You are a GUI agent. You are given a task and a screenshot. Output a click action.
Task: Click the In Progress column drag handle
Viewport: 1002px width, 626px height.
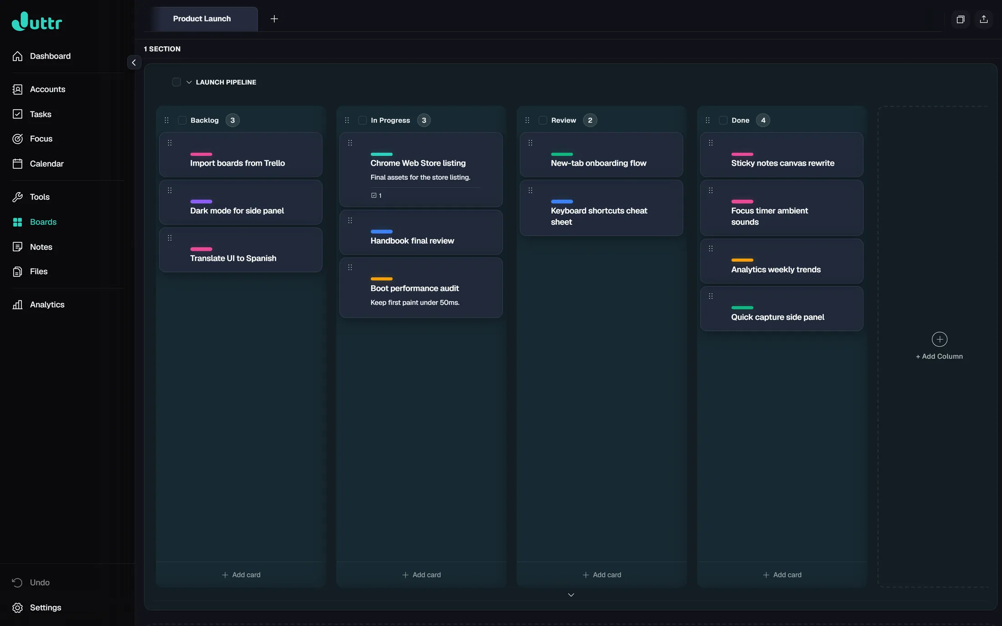(x=347, y=120)
